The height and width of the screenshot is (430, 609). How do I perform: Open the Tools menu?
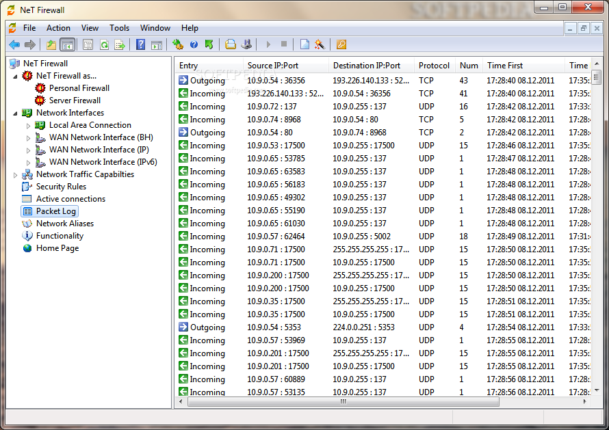coord(119,28)
